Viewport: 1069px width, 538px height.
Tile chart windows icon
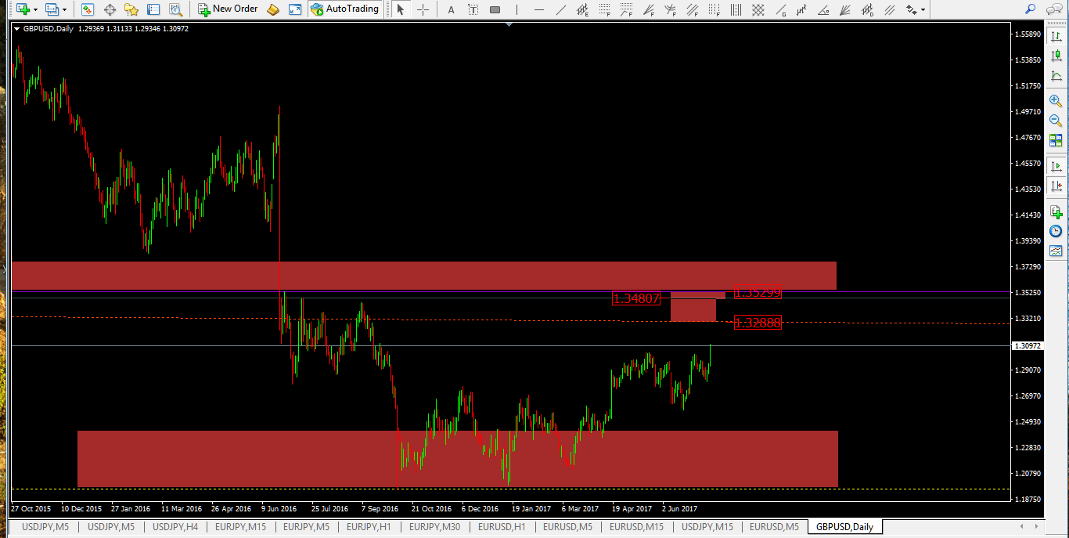[1056, 140]
